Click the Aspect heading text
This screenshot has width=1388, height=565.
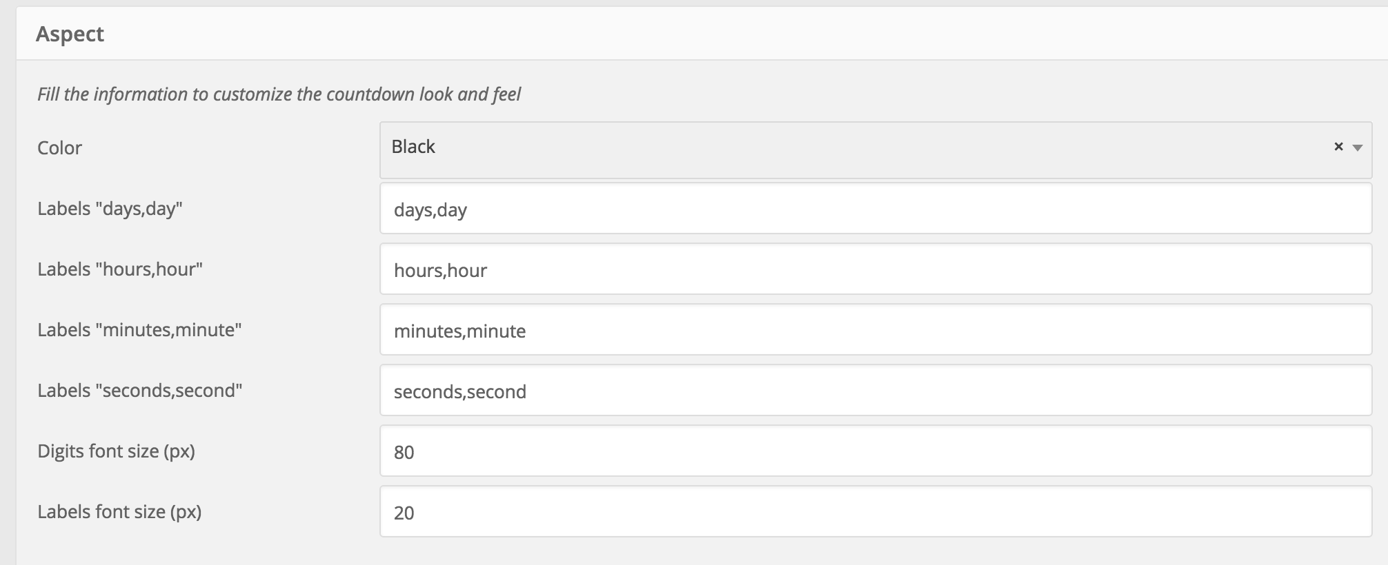(x=70, y=34)
